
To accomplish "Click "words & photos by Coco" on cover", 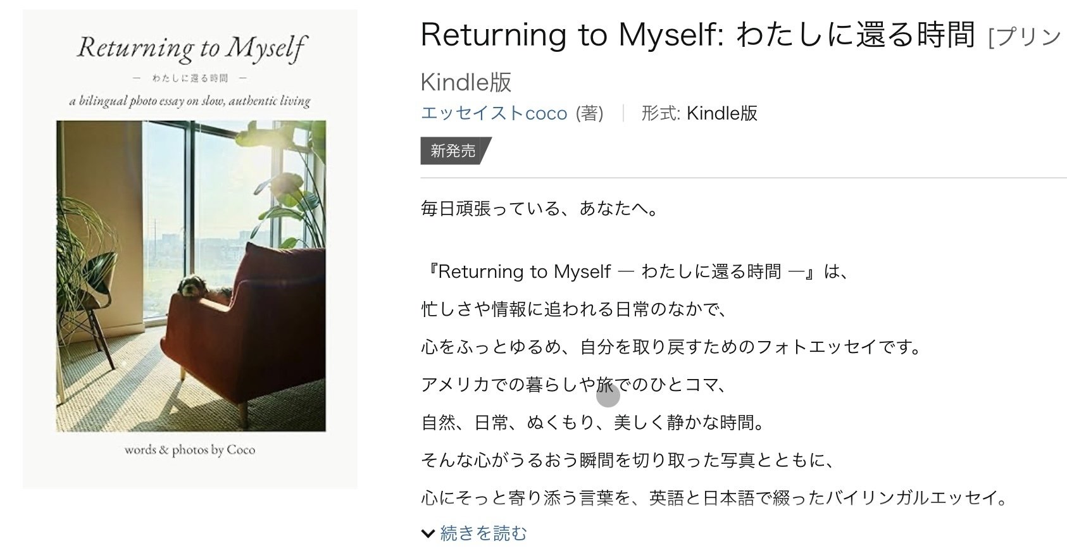I will coord(190,450).
